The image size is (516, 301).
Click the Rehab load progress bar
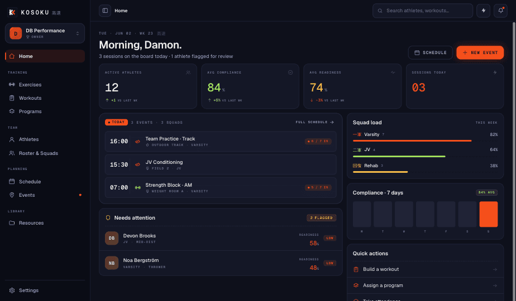(x=425, y=172)
